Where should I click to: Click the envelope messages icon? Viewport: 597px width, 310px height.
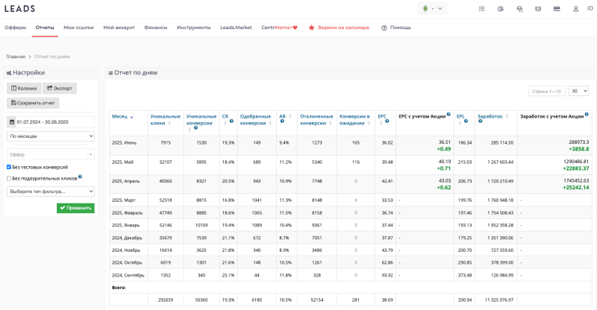pyautogui.click(x=538, y=9)
